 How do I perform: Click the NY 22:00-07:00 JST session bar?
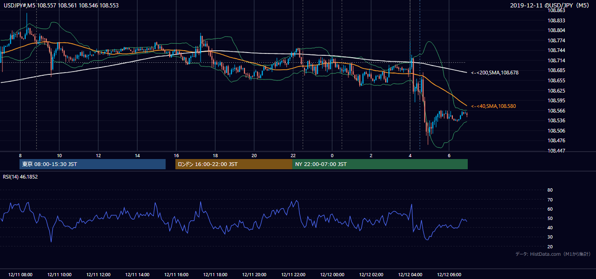coord(380,164)
